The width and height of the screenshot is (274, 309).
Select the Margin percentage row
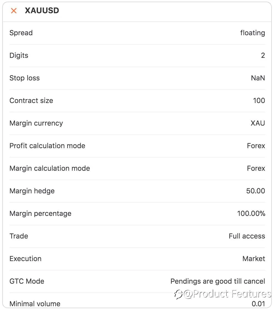click(137, 214)
